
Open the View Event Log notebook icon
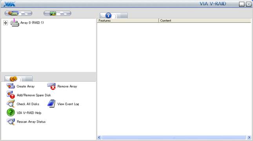click(x=51, y=104)
